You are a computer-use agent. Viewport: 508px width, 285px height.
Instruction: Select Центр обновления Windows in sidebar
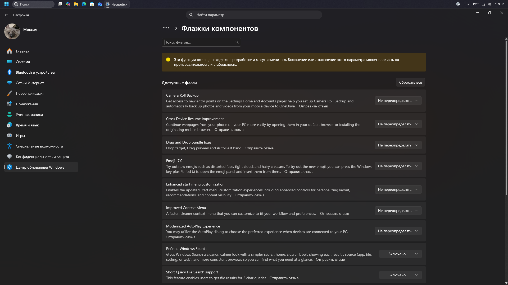(41, 167)
